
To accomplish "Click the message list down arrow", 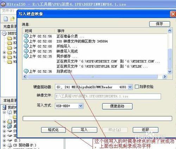I will pyautogui.click(x=170, y=71).
